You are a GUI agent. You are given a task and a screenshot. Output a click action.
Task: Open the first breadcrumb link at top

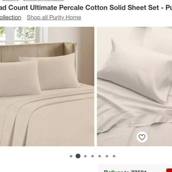(10, 0)
